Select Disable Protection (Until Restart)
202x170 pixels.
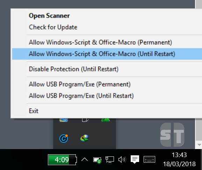pos(106,69)
